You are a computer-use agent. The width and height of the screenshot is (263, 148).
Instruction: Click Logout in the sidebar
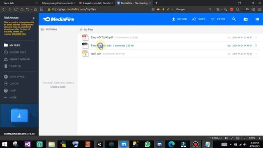pos(12,83)
